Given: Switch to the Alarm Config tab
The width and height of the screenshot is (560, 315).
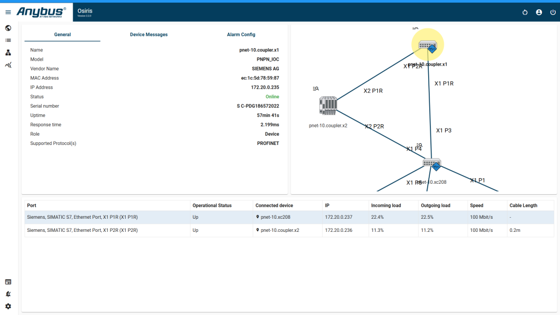Looking at the screenshot, I should click(x=241, y=34).
